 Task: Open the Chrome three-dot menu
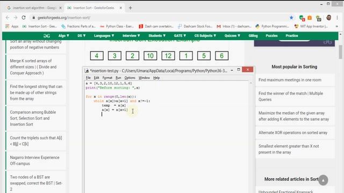pos(337,18)
